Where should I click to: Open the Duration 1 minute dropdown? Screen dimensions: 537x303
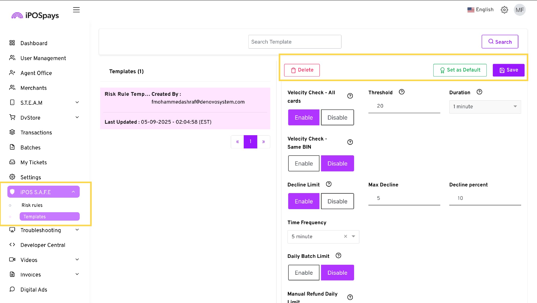[485, 107]
